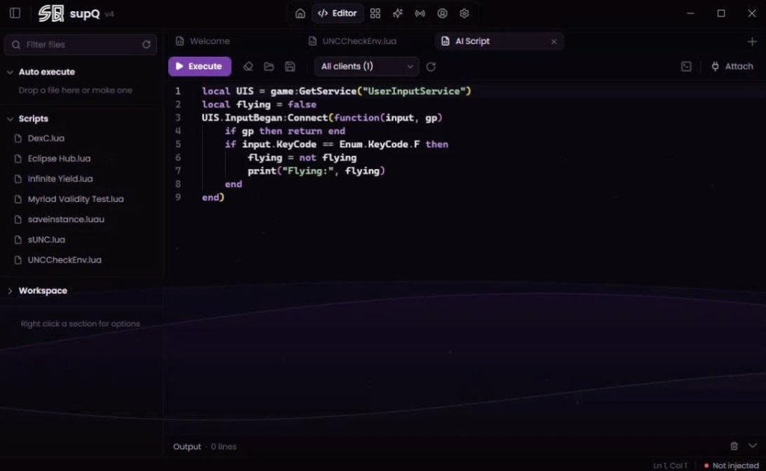Refresh the clients list icon
This screenshot has width=766, height=471.
430,67
